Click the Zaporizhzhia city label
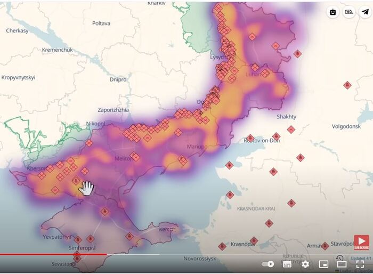 (113, 110)
